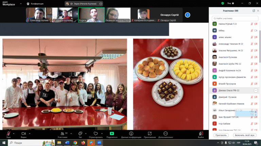This screenshot has height=146, width=261.
Task: Select participant Ігор Бабаєв
Action: 234,124
